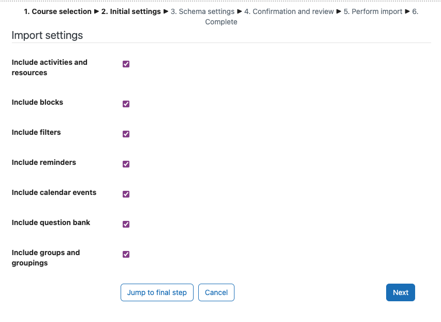Uncheck the Include blocks checkbox
The height and width of the screenshot is (322, 441).
pos(126,104)
